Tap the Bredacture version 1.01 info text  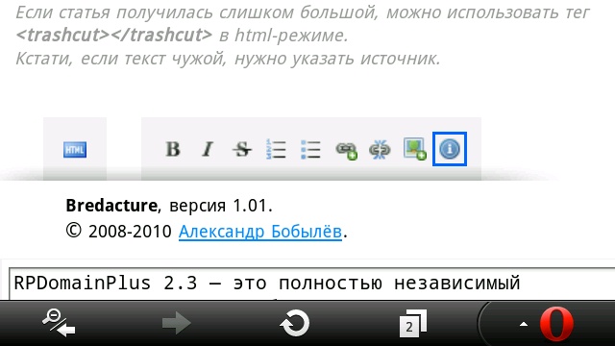click(x=169, y=206)
